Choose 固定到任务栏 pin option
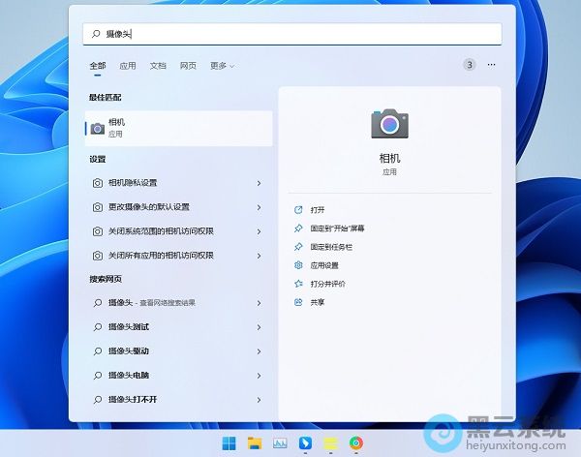Screen dimensions: 581x457 point(330,246)
